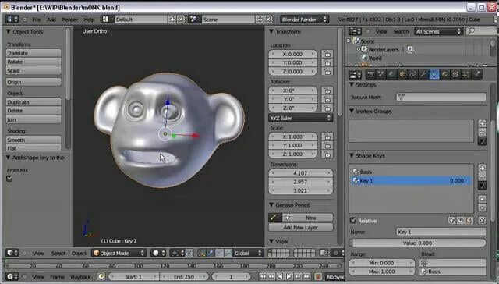499x284 pixels.
Task: Open the Modifiers wrench tab
Action: pos(423,74)
